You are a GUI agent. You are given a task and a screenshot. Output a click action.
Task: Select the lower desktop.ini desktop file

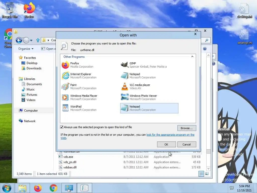point(244,37)
